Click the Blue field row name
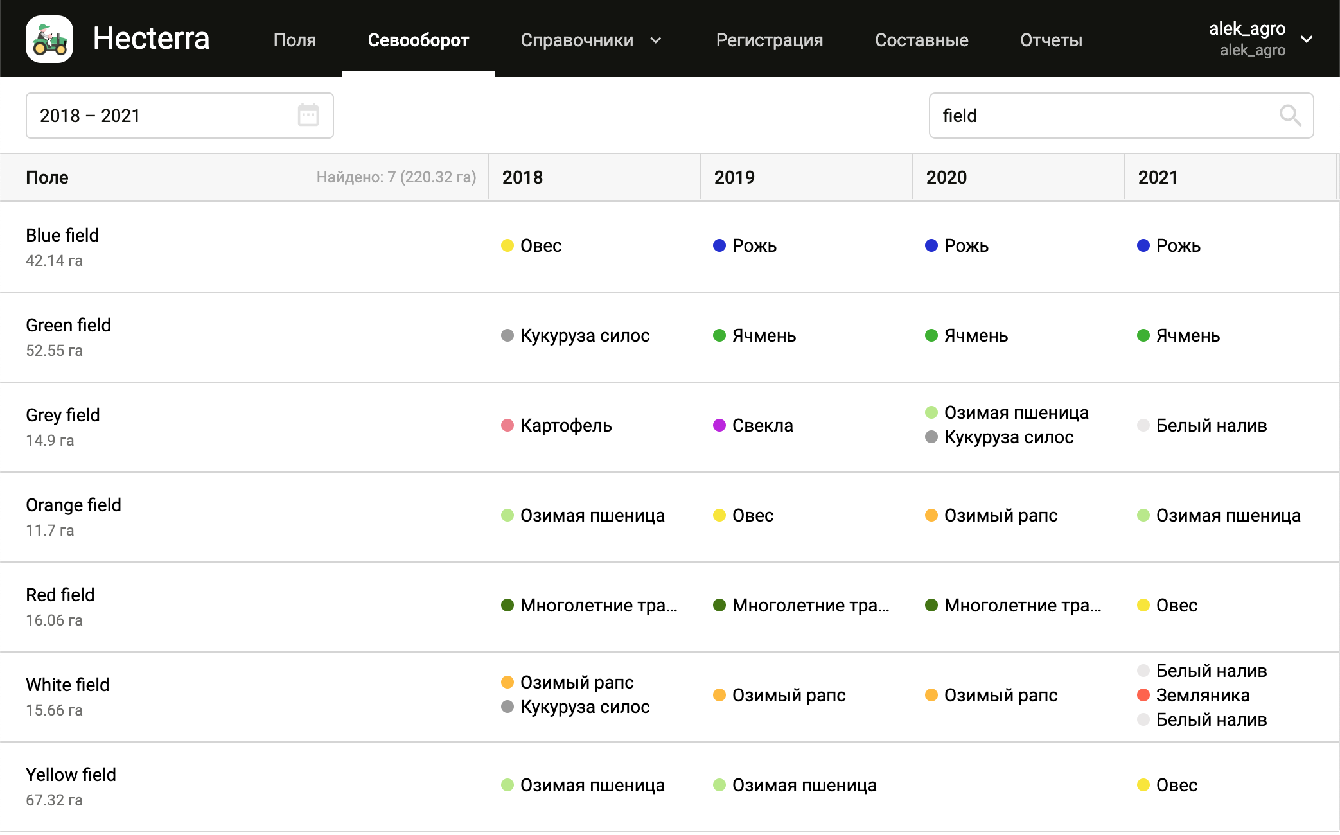Screen dimensions: 1340x835 click(x=62, y=235)
